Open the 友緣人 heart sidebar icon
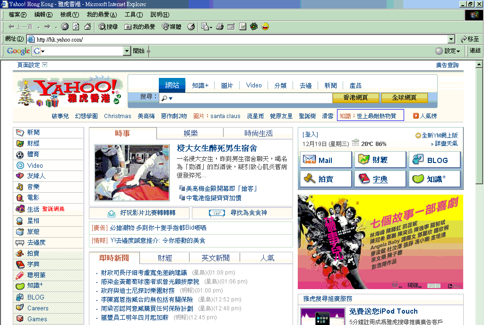484x325 pixels. pos(20,176)
